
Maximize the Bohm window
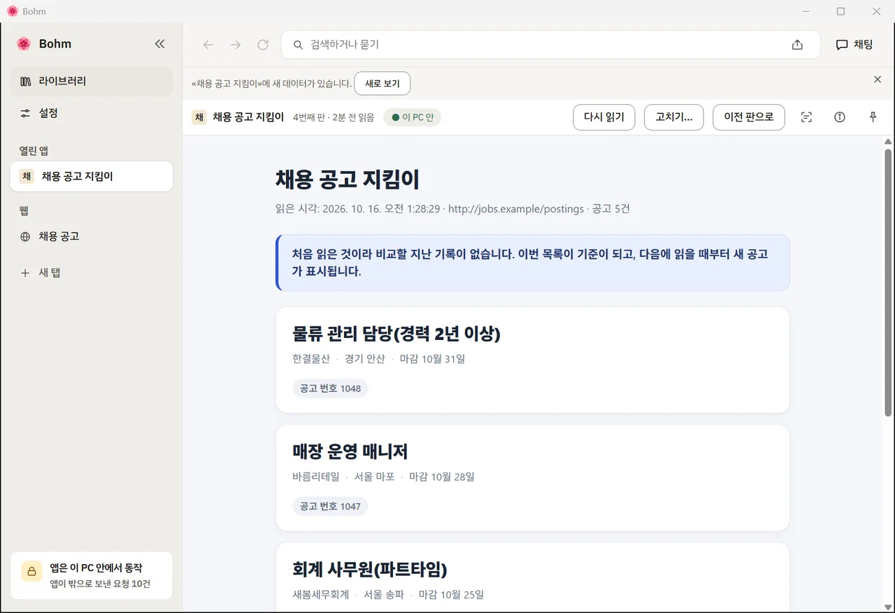(841, 11)
